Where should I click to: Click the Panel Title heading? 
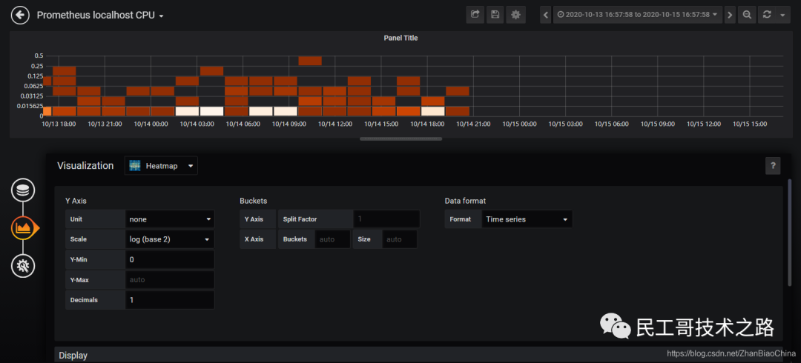[x=400, y=38]
